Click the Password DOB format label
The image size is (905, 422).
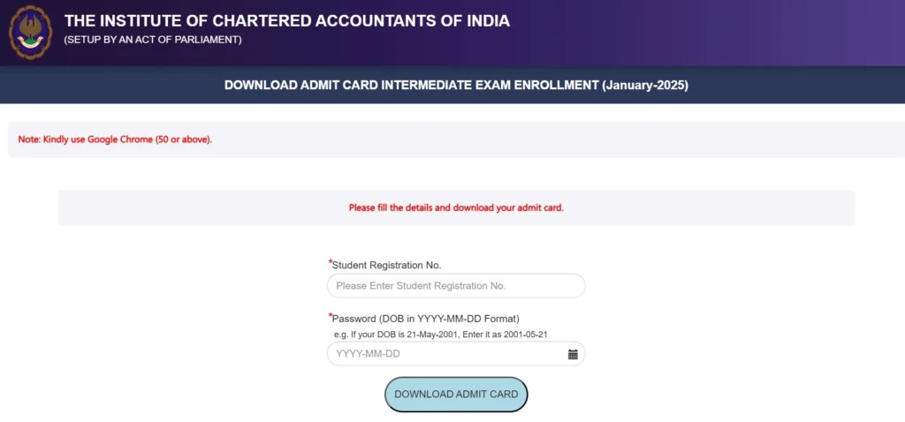(x=426, y=318)
